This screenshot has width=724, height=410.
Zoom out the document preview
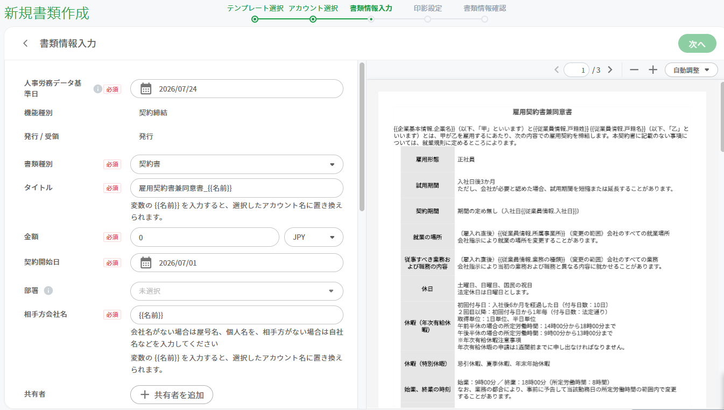[x=634, y=70]
